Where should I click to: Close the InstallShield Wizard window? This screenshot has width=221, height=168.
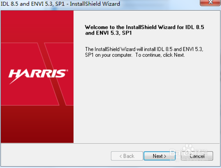pyautogui.click(x=210, y=3)
